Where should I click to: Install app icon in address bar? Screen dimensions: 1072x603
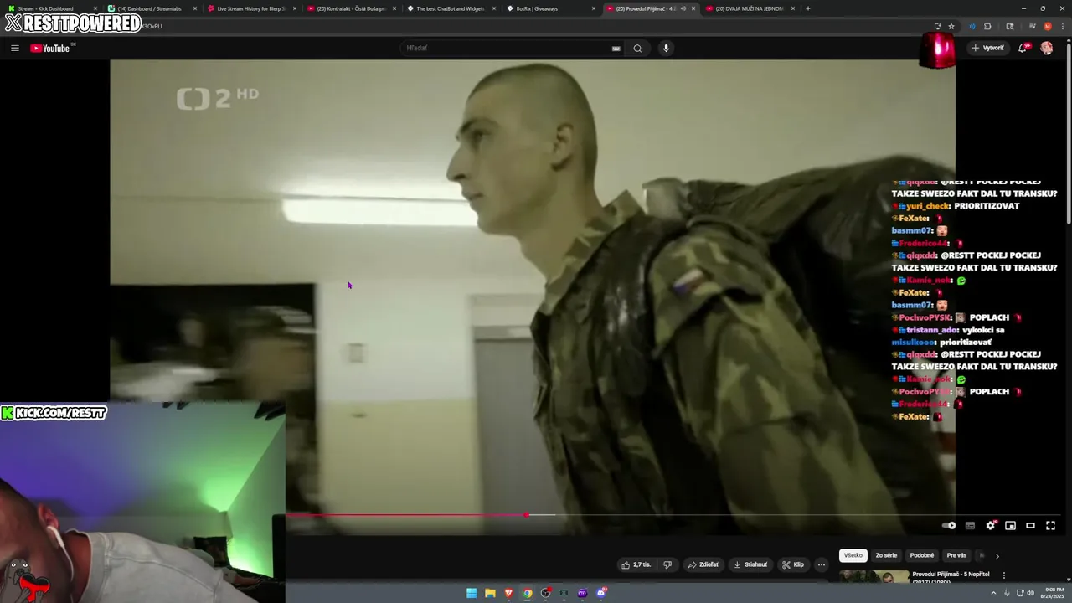tap(937, 26)
